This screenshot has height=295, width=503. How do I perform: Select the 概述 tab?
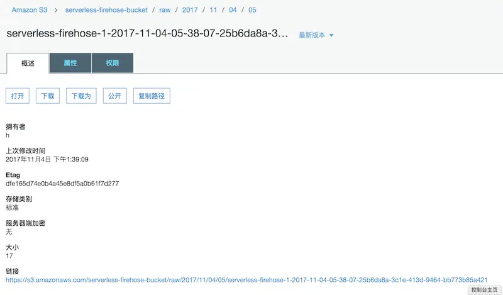click(28, 64)
